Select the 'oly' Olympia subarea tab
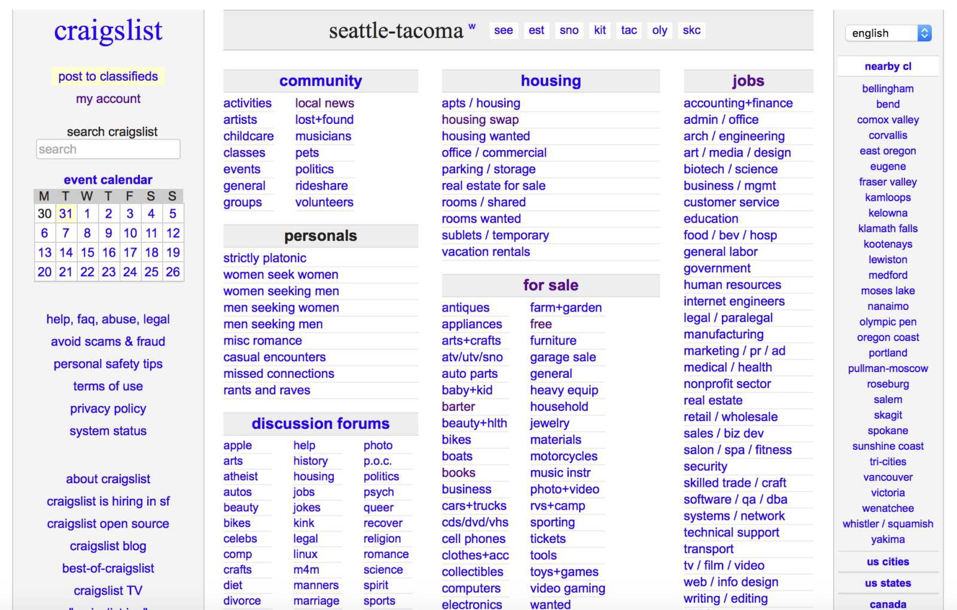Screen dimensions: 957x610 (660, 30)
